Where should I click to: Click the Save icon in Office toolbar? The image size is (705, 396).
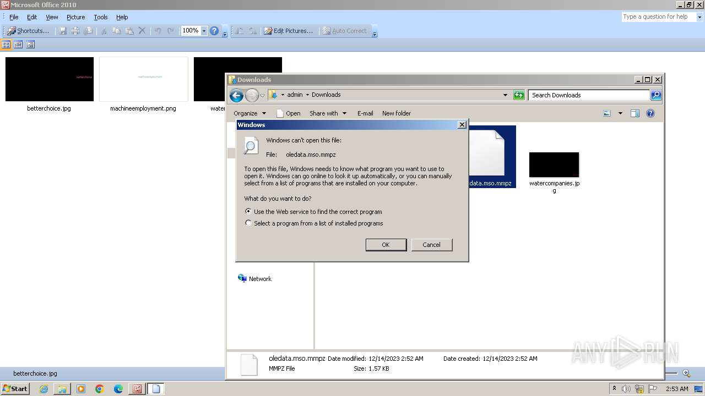[x=63, y=31]
